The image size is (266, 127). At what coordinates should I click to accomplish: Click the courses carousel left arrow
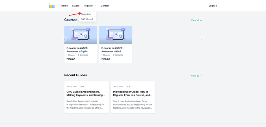65,39
